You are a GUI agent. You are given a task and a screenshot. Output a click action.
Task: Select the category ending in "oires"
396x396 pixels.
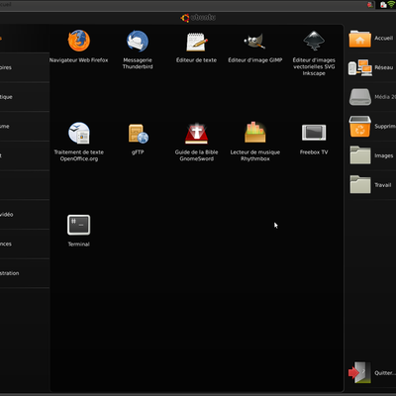tap(25, 67)
